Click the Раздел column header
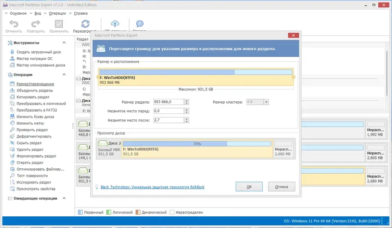The height and width of the screenshot is (228, 392). pyautogui.click(x=82, y=39)
